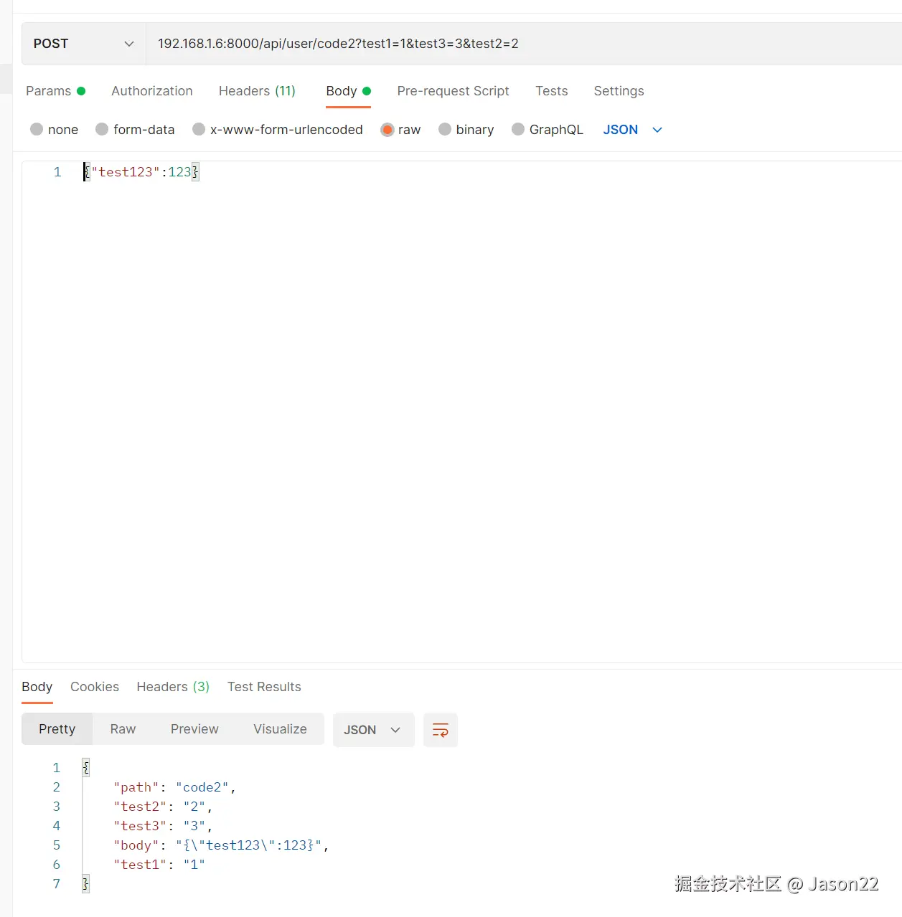This screenshot has width=902, height=917.
Task: Click the "test123" key in request body
Action: click(x=126, y=172)
